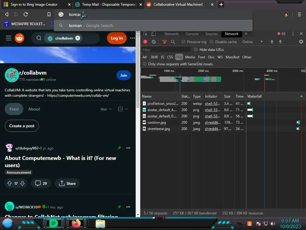306x230 pixels.
Task: Go back with the browser back arrow
Action: (x=7, y=14)
